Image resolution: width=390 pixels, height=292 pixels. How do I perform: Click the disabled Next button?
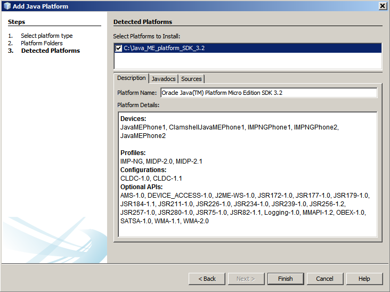(x=245, y=279)
